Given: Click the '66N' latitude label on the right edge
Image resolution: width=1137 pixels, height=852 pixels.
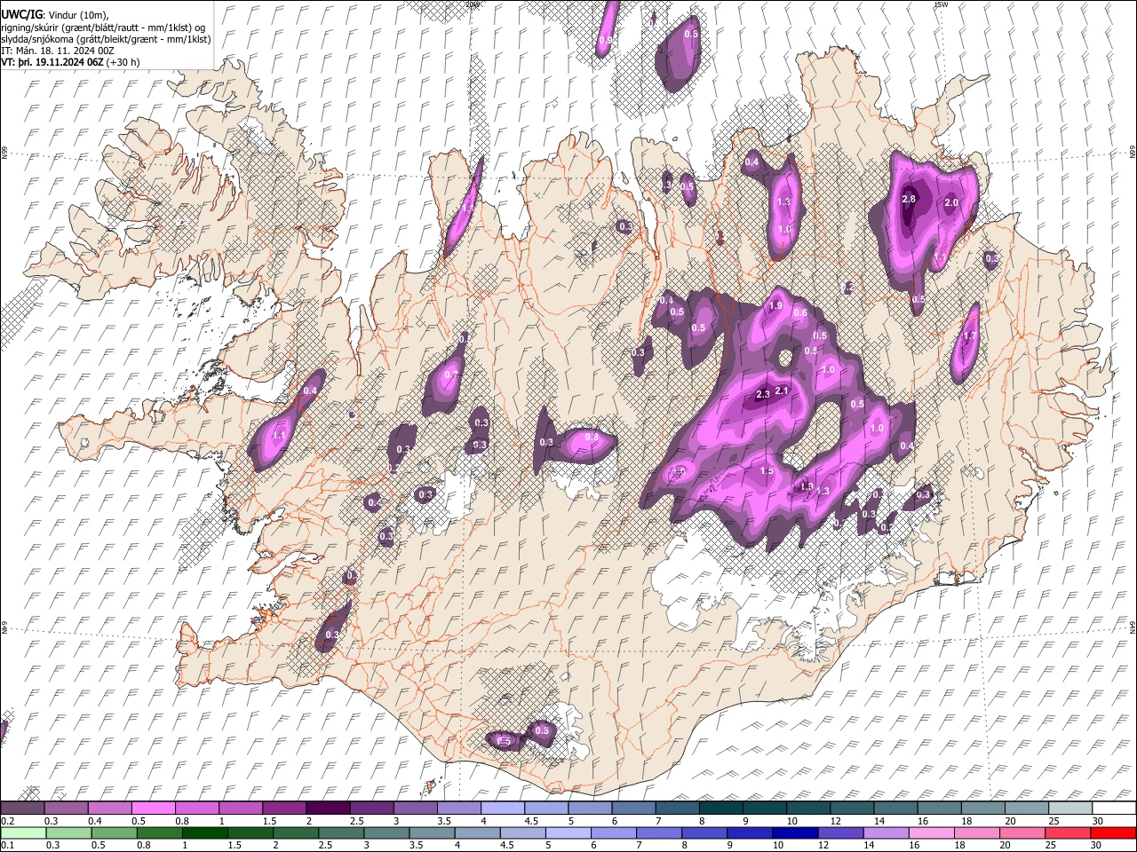Looking at the screenshot, I should tap(1133, 154).
